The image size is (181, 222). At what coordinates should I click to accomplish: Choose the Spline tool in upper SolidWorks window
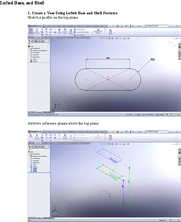[50, 29]
